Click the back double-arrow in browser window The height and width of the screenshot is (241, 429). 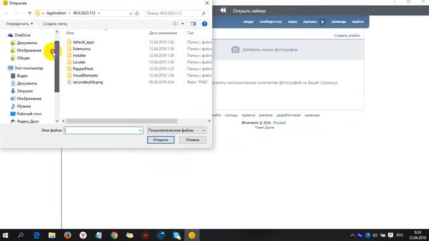tap(223, 11)
